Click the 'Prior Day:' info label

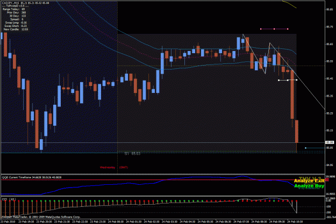point(13,13)
